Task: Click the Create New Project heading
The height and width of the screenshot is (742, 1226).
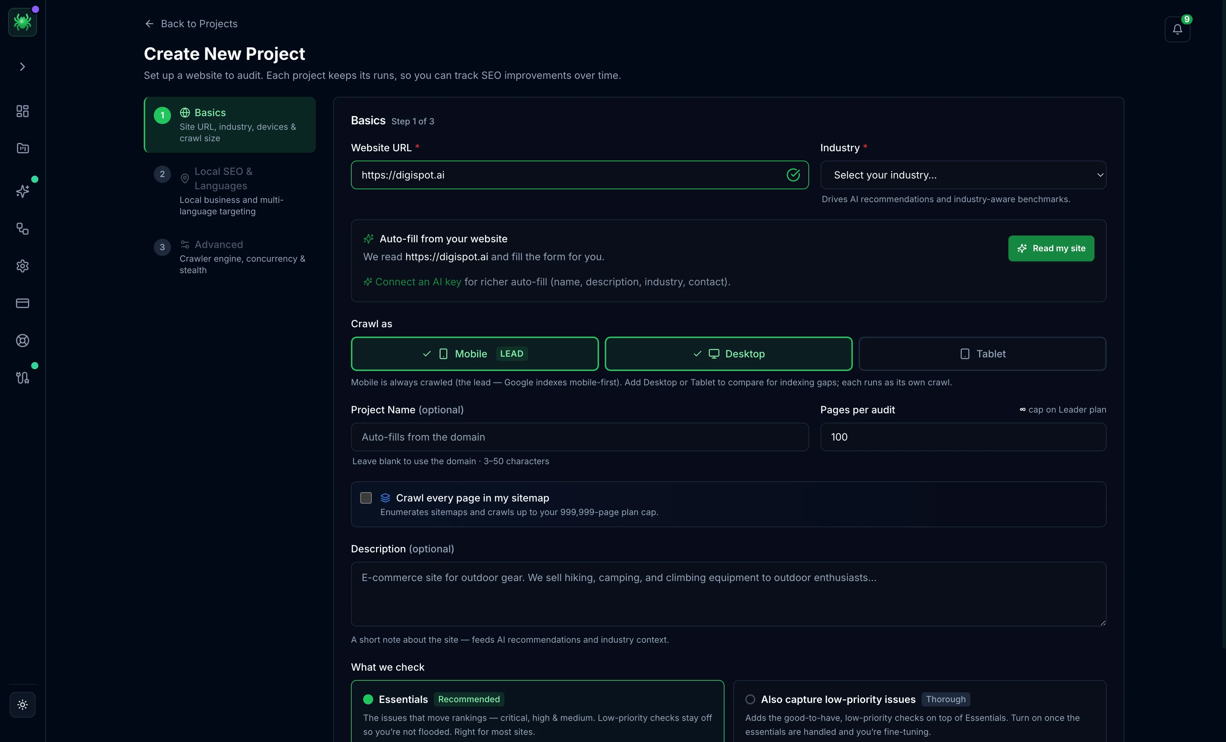Action: 224,54
